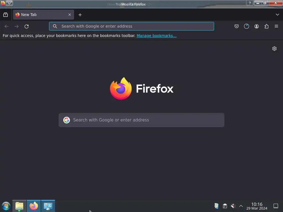Click the Google icon in search box
Image resolution: width=283 pixels, height=212 pixels.
click(x=67, y=120)
